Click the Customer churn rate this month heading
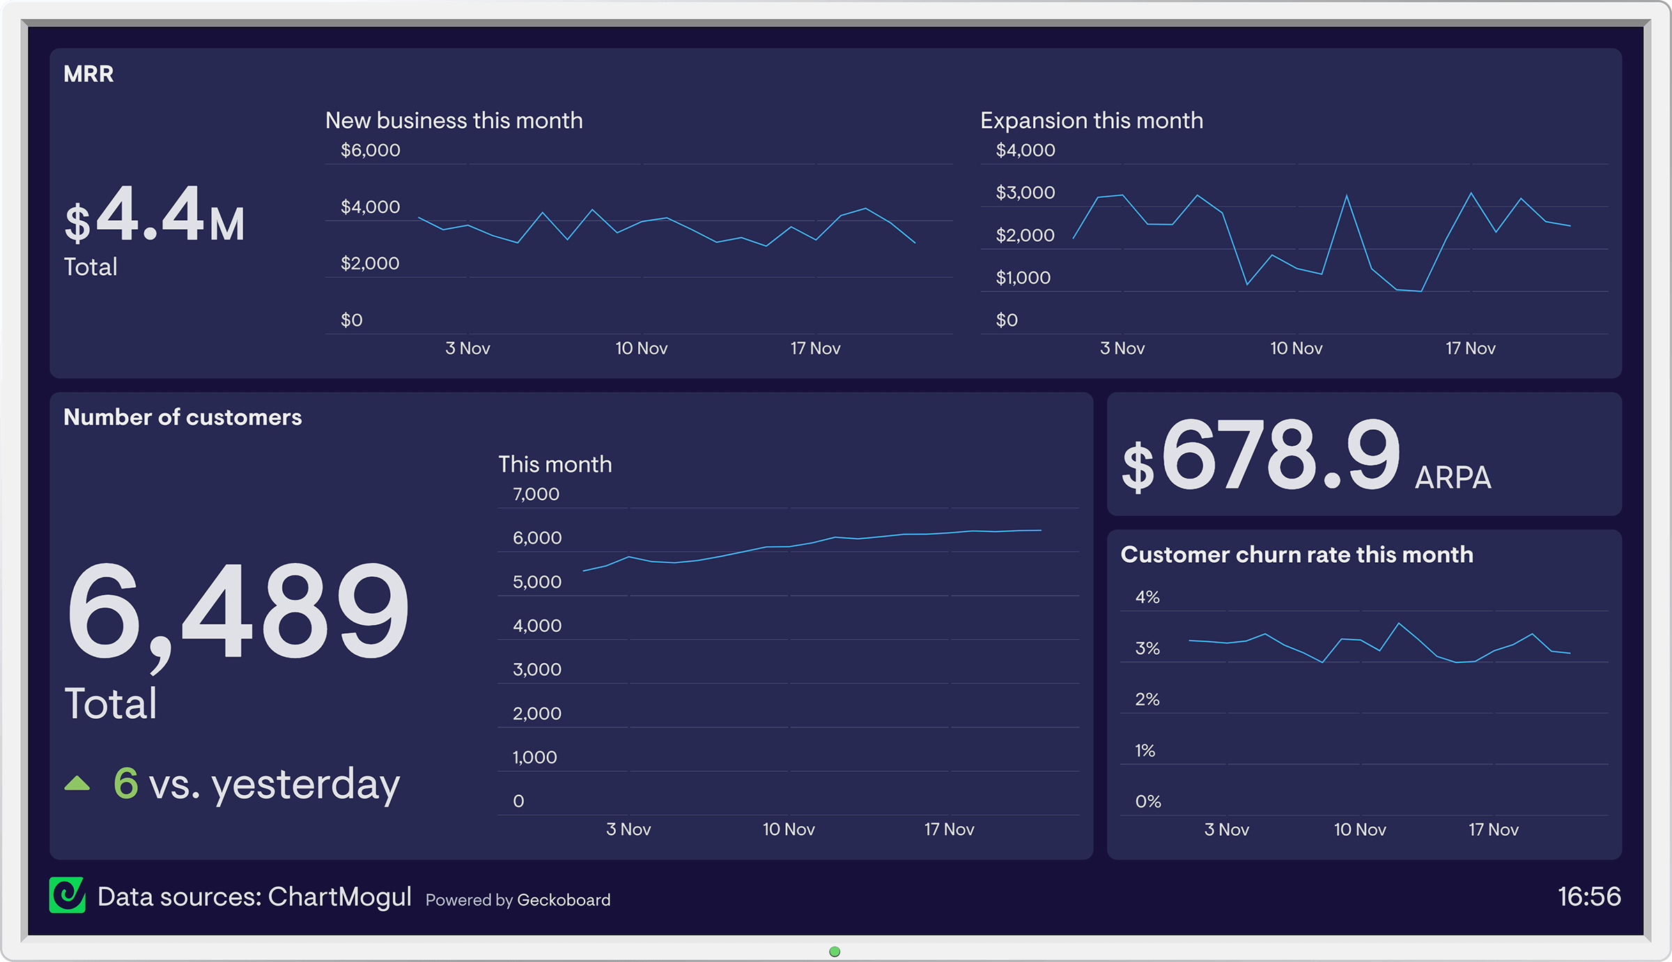Viewport: 1672px width, 962px height. pyautogui.click(x=1296, y=554)
